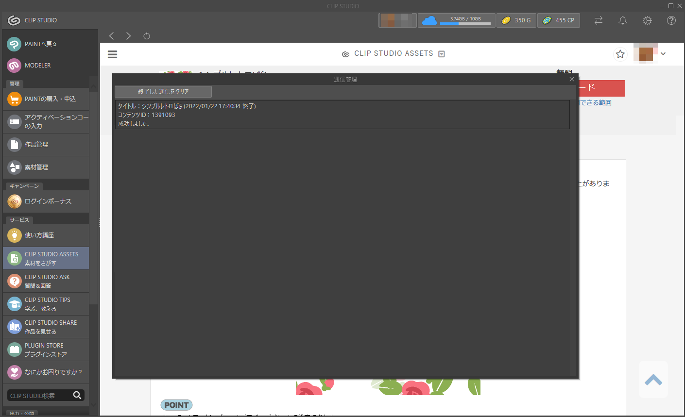
Task: Click the blue scroll-to-top arrow
Action: (x=653, y=380)
